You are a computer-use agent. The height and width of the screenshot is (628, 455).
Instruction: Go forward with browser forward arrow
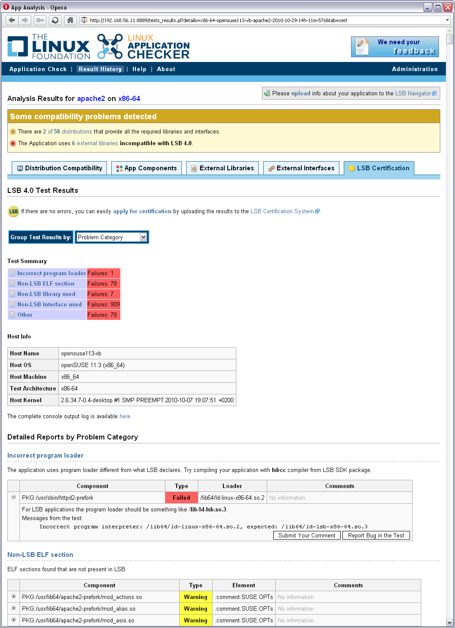tap(25, 20)
